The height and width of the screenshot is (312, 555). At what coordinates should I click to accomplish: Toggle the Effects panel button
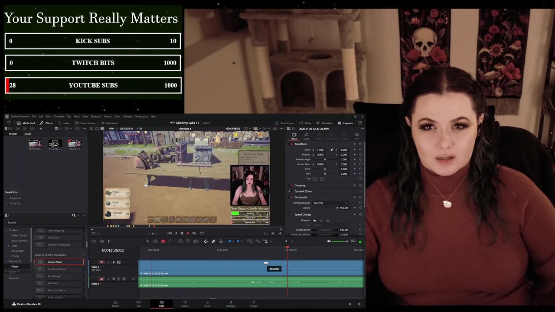(46, 123)
